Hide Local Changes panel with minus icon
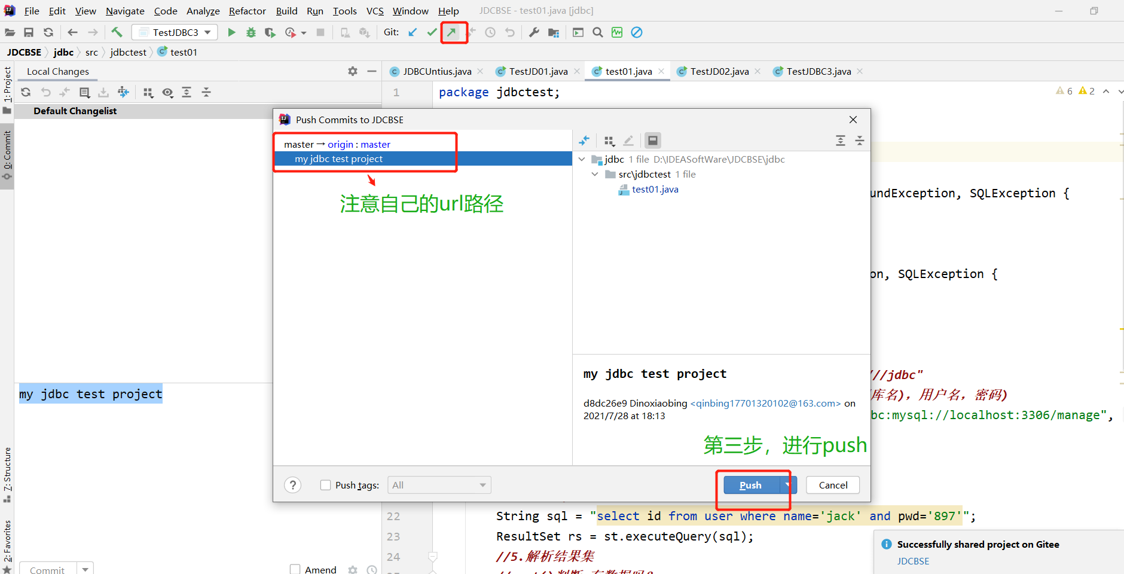1124x574 pixels. 372,71
